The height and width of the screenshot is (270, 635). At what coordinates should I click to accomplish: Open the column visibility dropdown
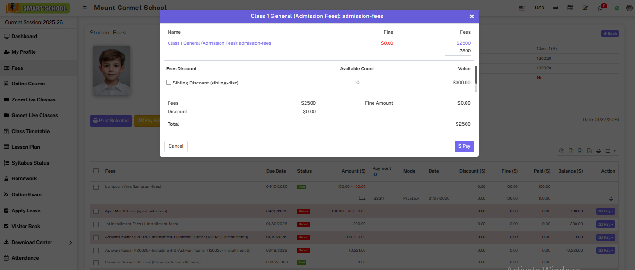click(610, 151)
